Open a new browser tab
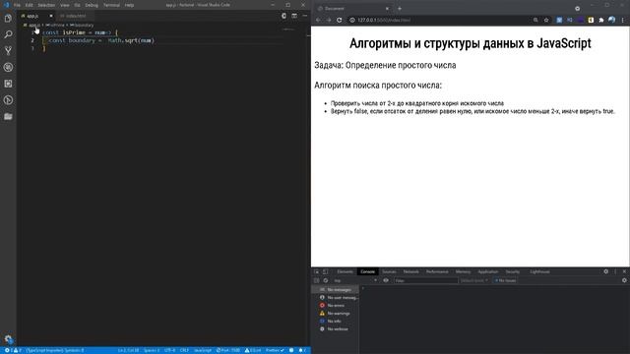The image size is (630, 354). point(400,9)
